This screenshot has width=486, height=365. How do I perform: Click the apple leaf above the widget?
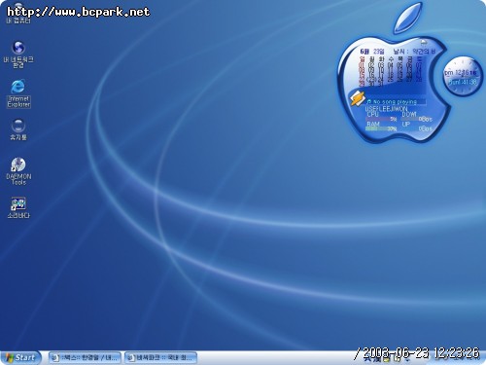point(408,18)
